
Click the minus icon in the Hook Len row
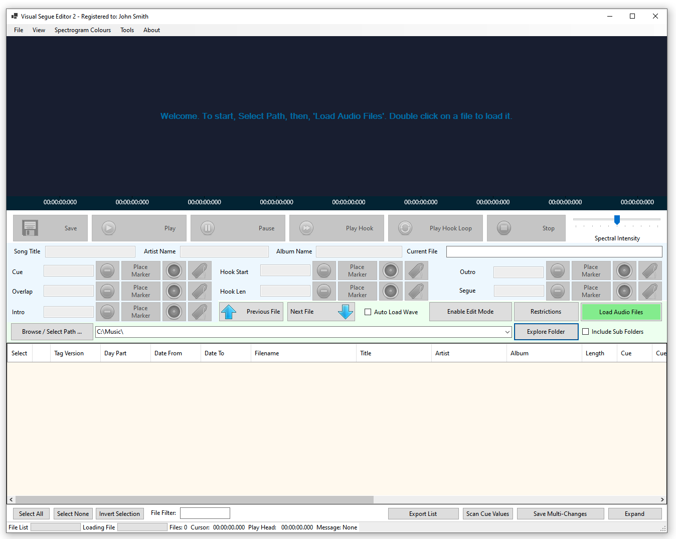point(324,291)
